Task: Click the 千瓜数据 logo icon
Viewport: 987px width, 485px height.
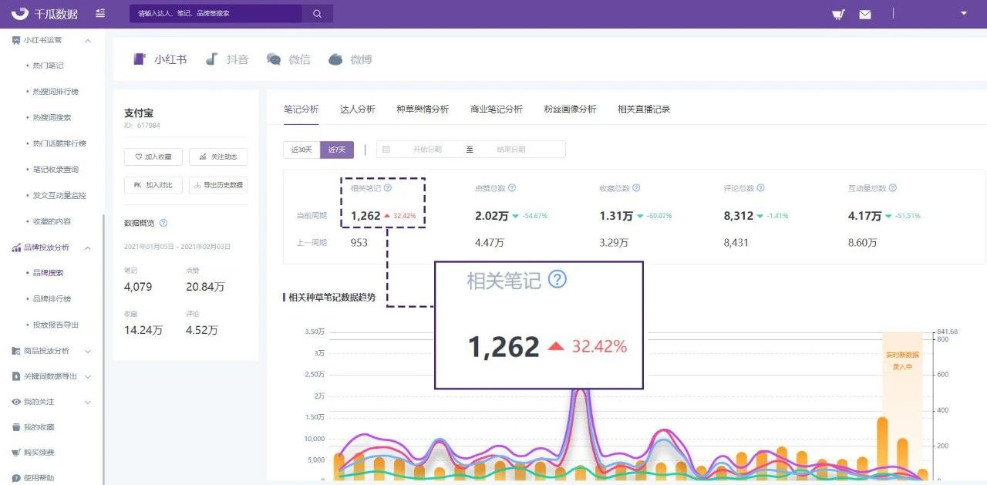Action: click(x=19, y=14)
